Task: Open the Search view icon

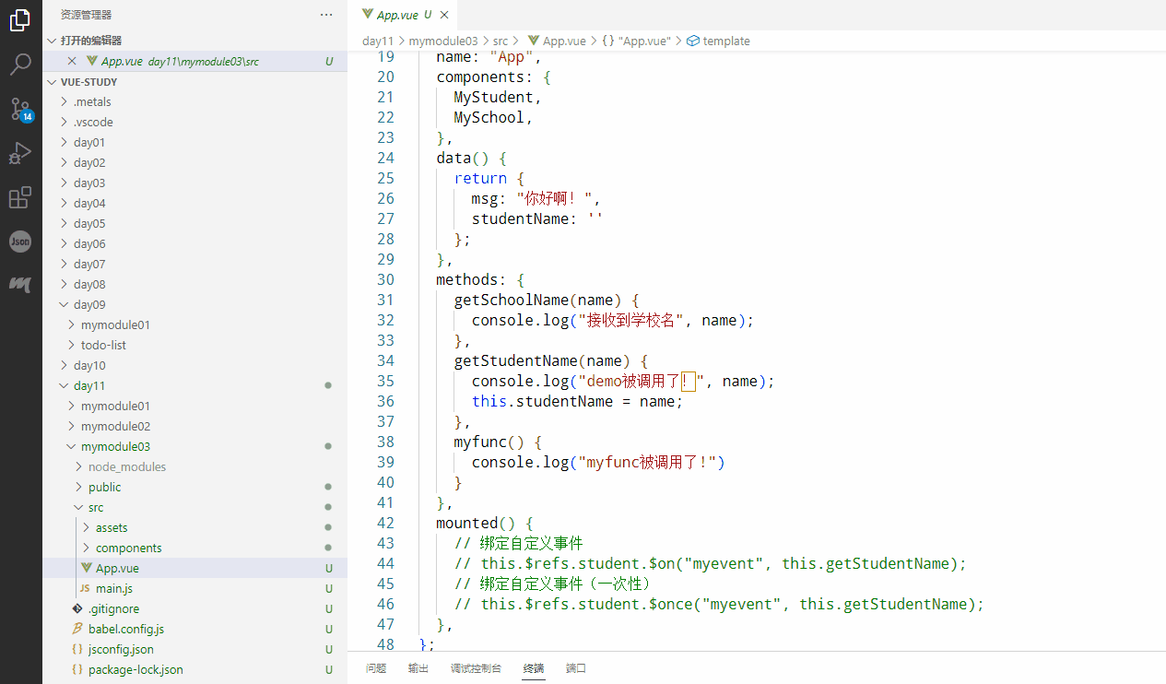Action: click(20, 65)
